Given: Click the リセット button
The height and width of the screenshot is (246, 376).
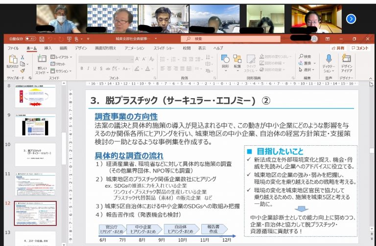Looking at the screenshot, I should pos(58,64).
